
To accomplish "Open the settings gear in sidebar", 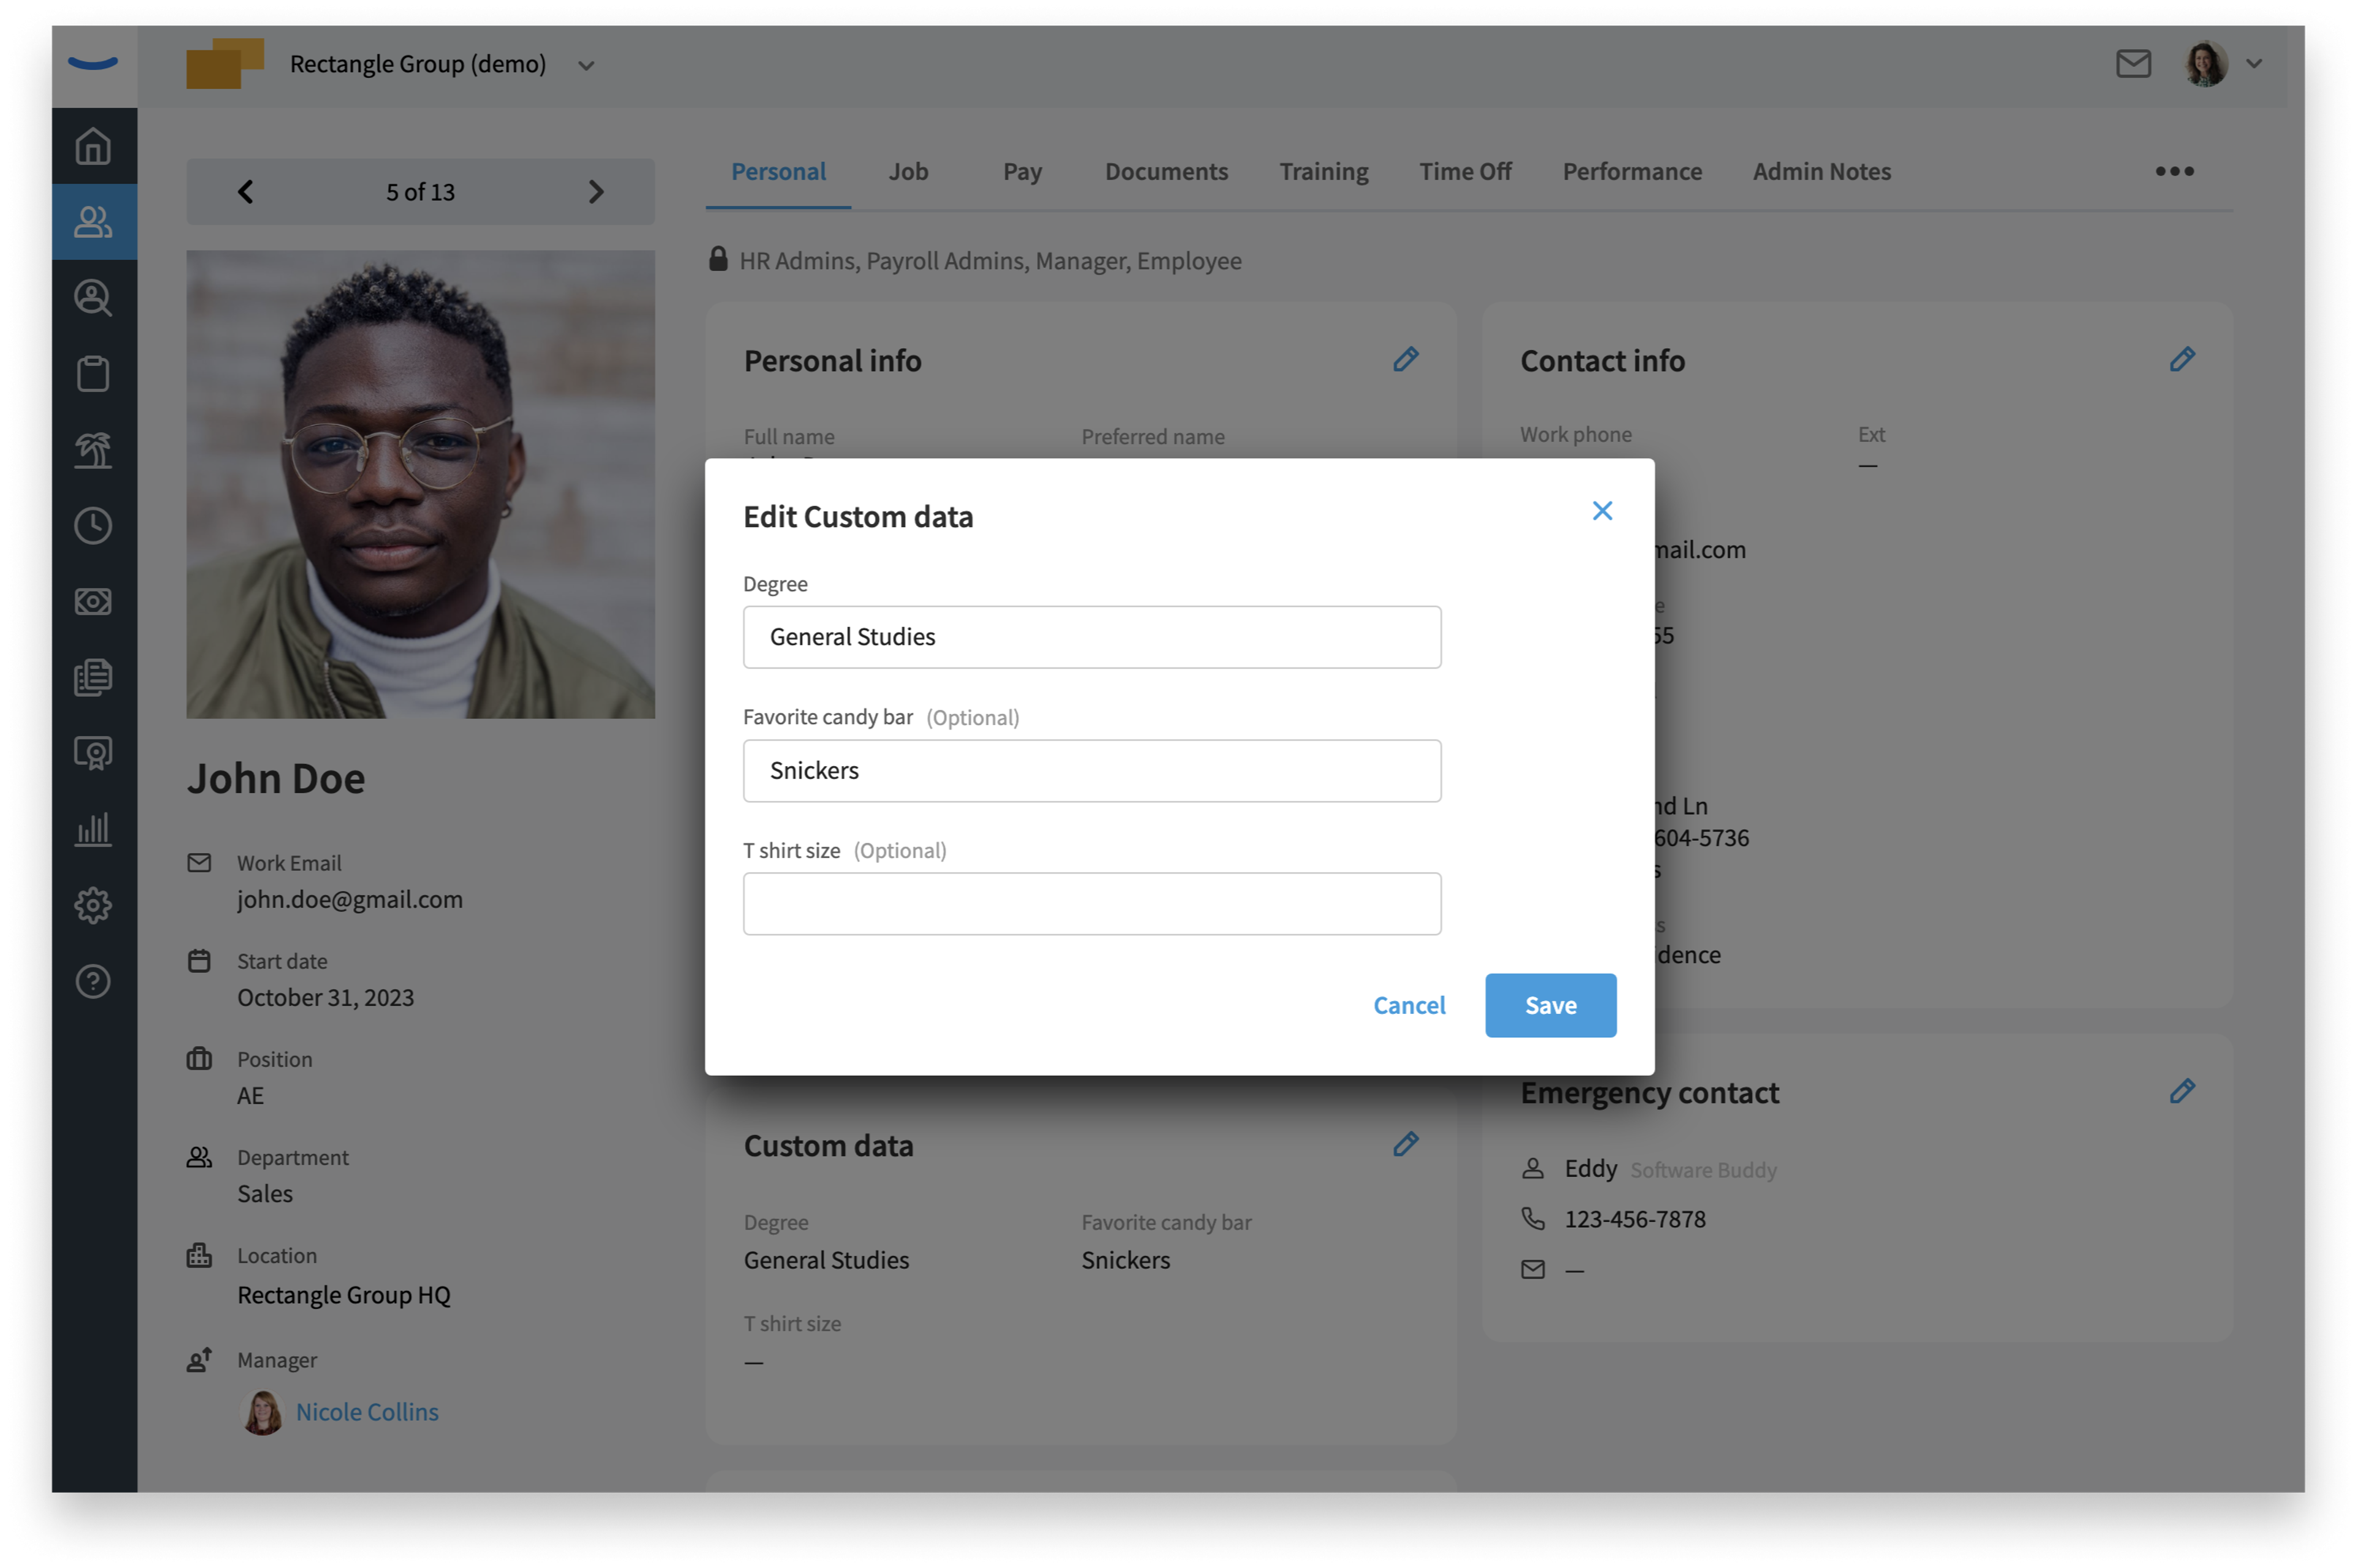I will coord(93,905).
